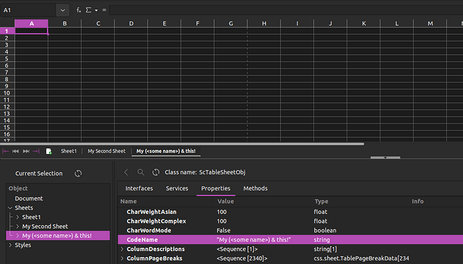The image size is (463, 264).
Task: Expand the ColumnDescriptions property row
Action: pos(122,249)
